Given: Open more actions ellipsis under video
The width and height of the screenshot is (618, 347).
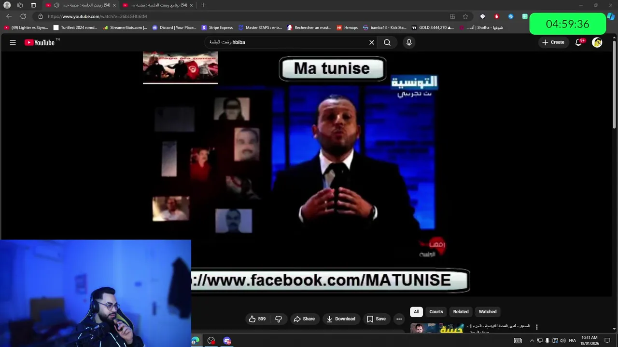Looking at the screenshot, I should 399,319.
